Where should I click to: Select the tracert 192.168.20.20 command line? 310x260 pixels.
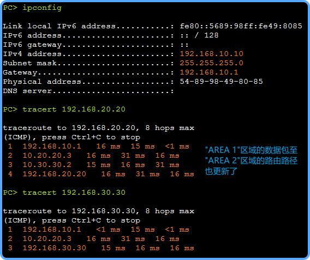[64, 109]
